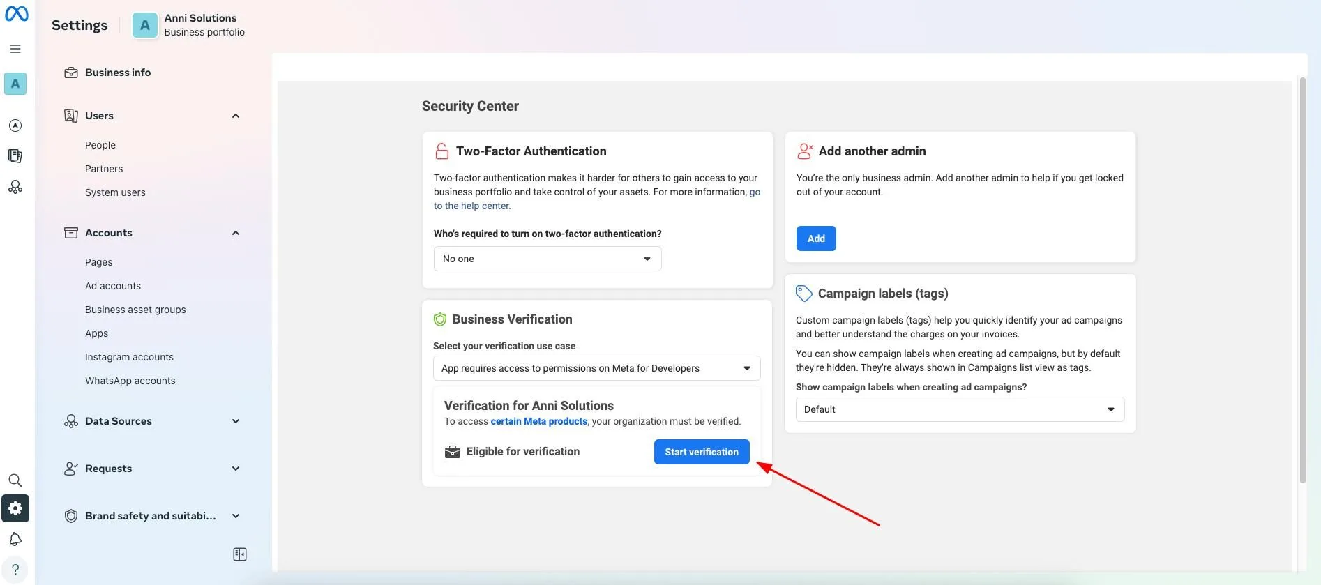Open the pages book icon in left rail
Image resolution: width=1321 pixels, height=585 pixels.
15,156
